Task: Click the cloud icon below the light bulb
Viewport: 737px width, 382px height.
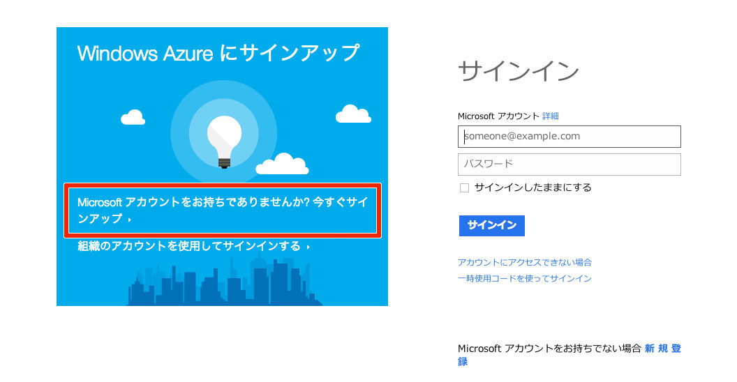Action: pyautogui.click(x=282, y=164)
